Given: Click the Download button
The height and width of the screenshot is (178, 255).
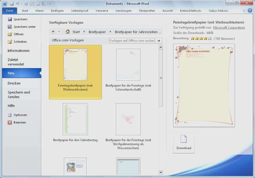Looking at the screenshot, I should pyautogui.click(x=184, y=143).
